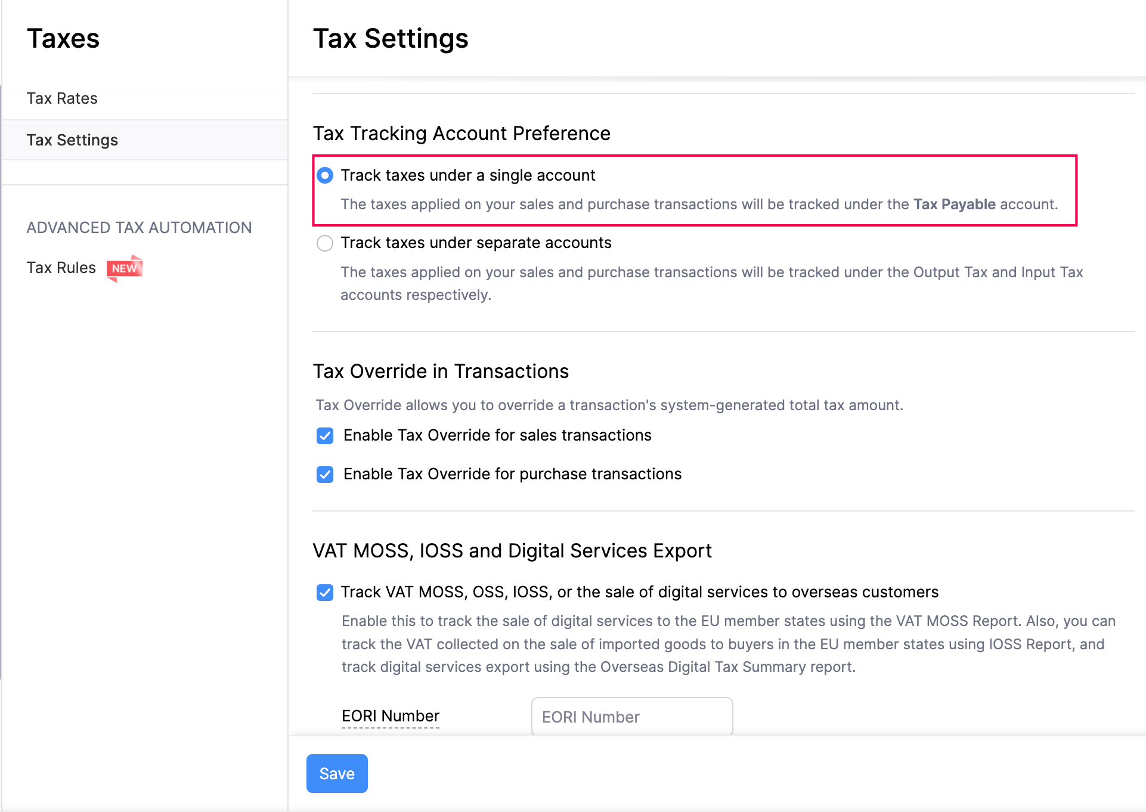Click the VAT MOSS, IOSS section heading

(x=513, y=550)
